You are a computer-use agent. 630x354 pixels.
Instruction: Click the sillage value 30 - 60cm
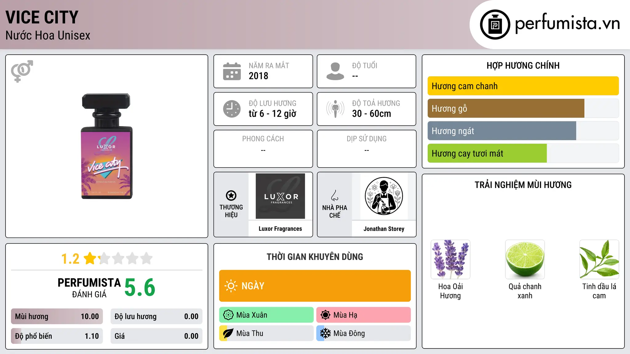pos(372,114)
